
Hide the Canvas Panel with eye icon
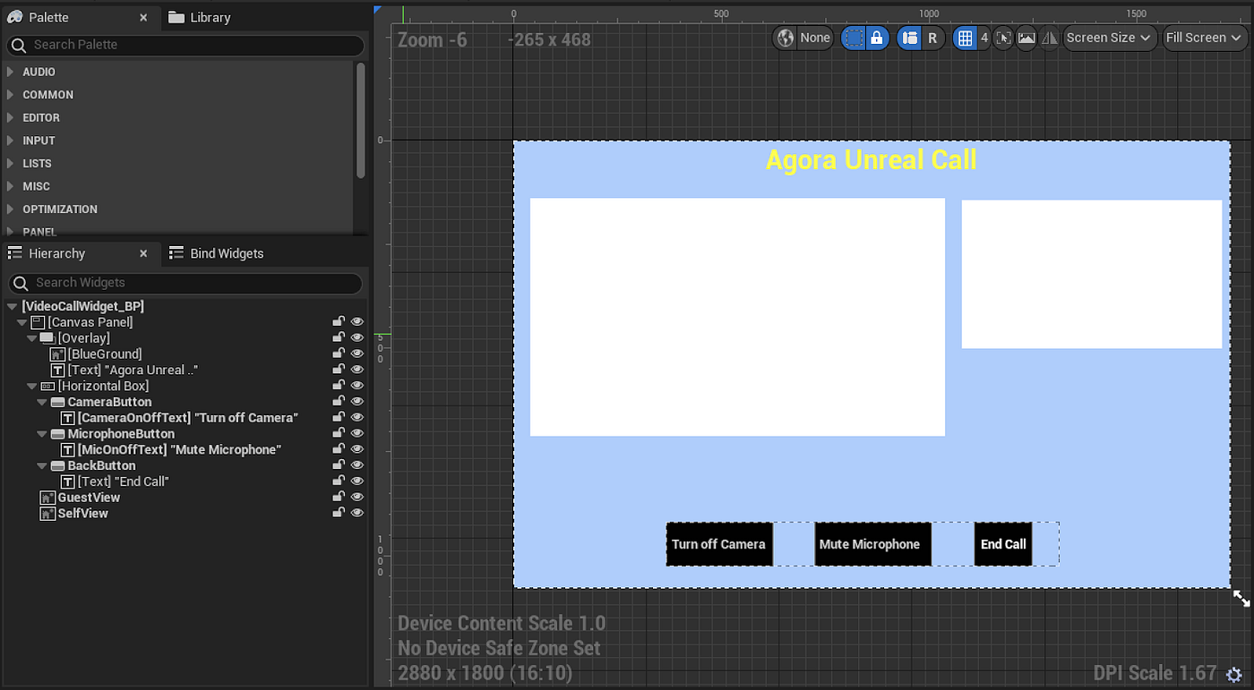pos(357,322)
